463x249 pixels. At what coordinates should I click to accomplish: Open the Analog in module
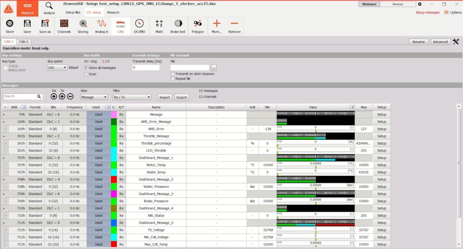click(x=102, y=26)
